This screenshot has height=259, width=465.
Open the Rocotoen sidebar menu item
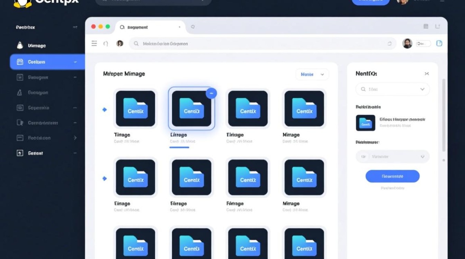coord(47,138)
